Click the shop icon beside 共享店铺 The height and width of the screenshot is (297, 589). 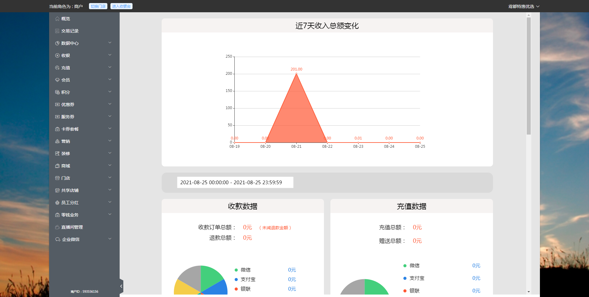tap(57, 190)
